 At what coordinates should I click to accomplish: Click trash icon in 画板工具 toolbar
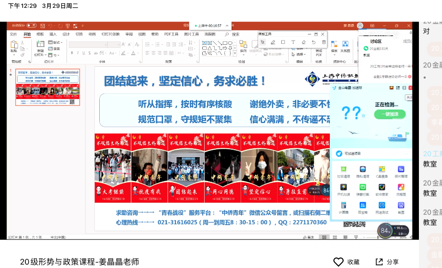[324, 42]
